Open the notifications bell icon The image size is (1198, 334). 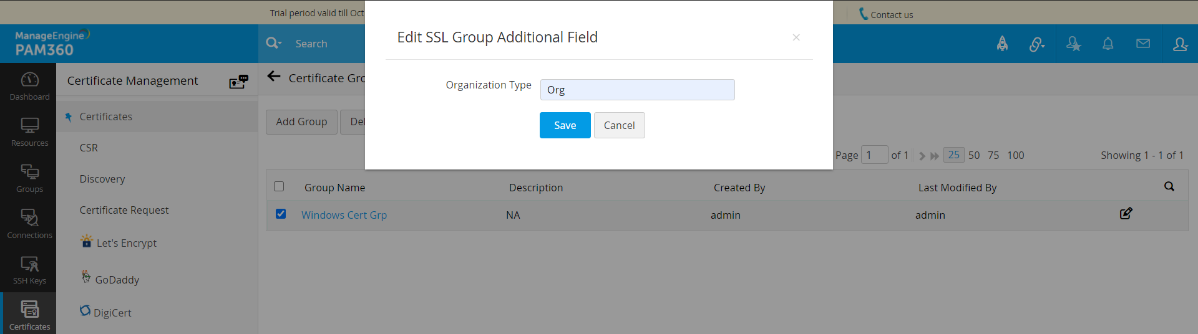click(x=1108, y=44)
